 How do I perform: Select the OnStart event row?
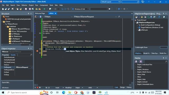pyautogui.click(x=6, y=72)
